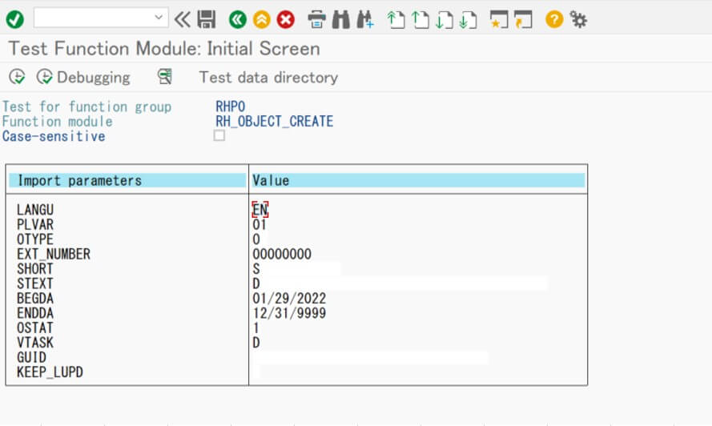Click the VTASK value field
The width and height of the screenshot is (712, 426).
[x=256, y=343]
